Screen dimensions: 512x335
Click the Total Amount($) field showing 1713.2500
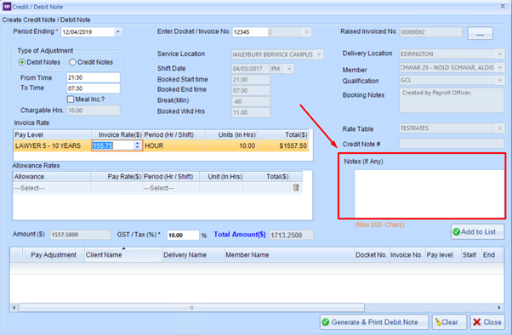click(x=291, y=235)
